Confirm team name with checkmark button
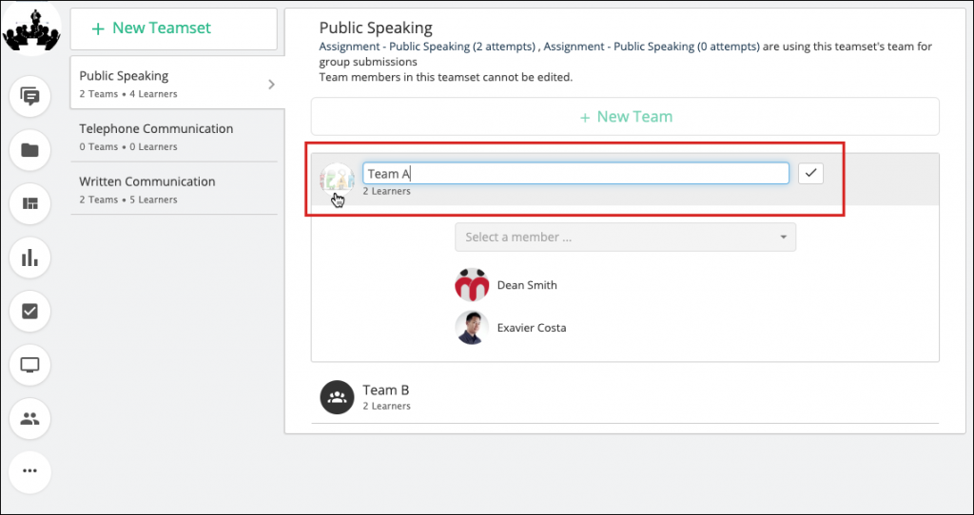974x515 pixels. pos(810,174)
